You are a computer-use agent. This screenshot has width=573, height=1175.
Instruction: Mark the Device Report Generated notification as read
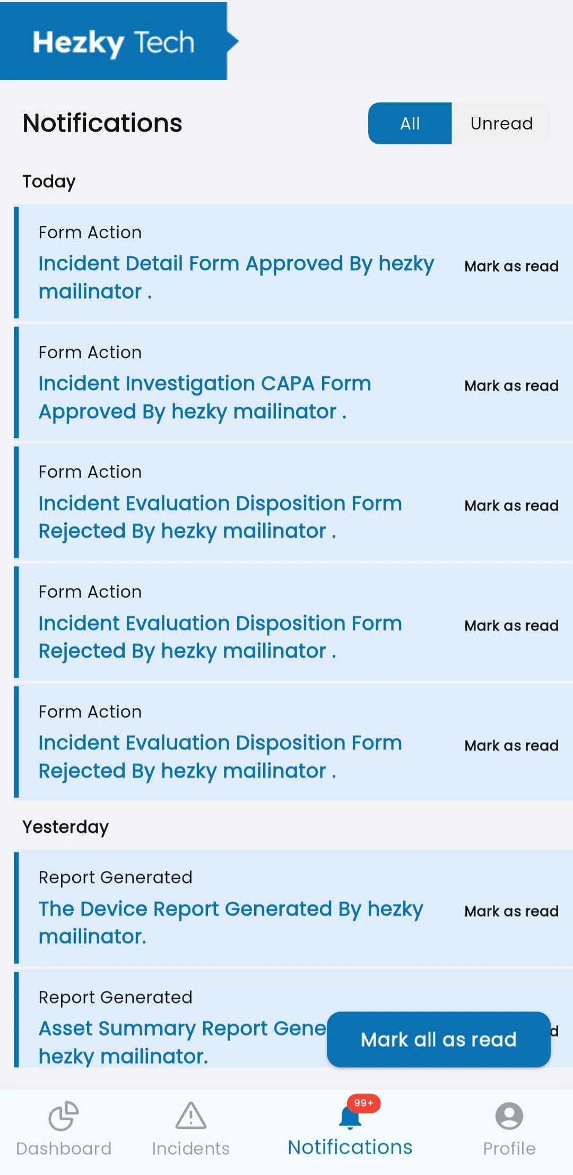pyautogui.click(x=511, y=911)
